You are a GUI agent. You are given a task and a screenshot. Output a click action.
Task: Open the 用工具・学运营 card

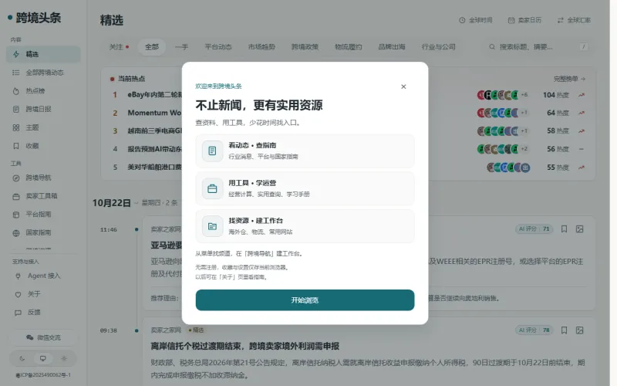click(x=305, y=188)
